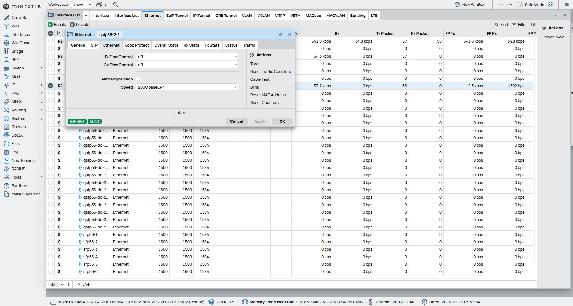Click the search magnifier in top bar
This screenshot has height=306, width=573.
116,5
